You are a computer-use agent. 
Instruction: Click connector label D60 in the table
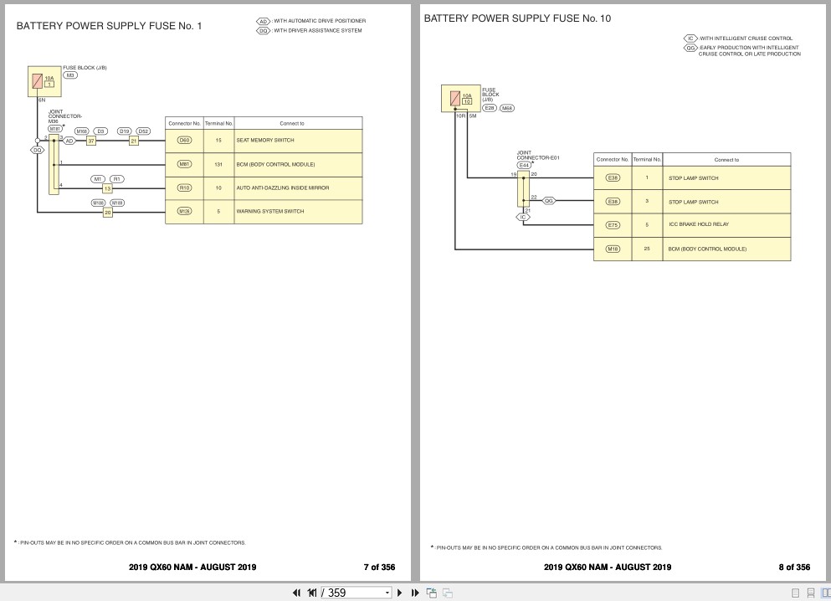pyautogui.click(x=184, y=141)
